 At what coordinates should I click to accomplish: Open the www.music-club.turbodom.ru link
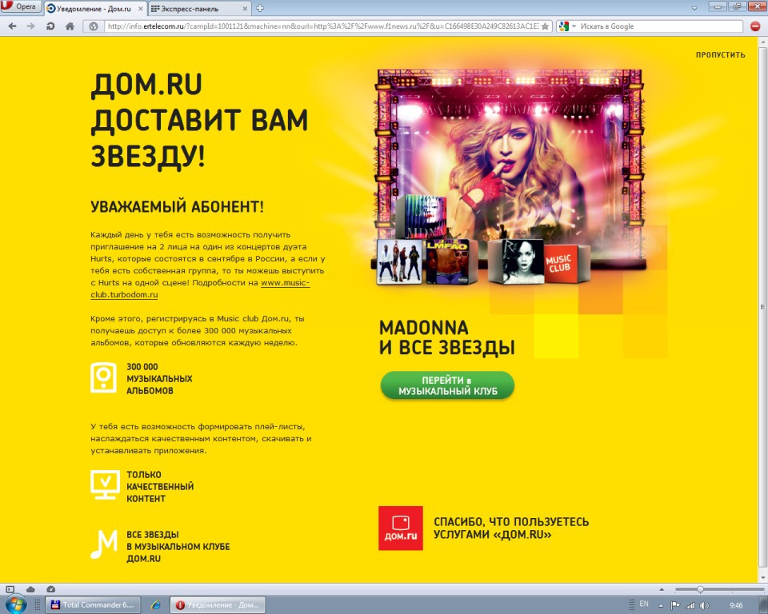[x=200, y=289]
